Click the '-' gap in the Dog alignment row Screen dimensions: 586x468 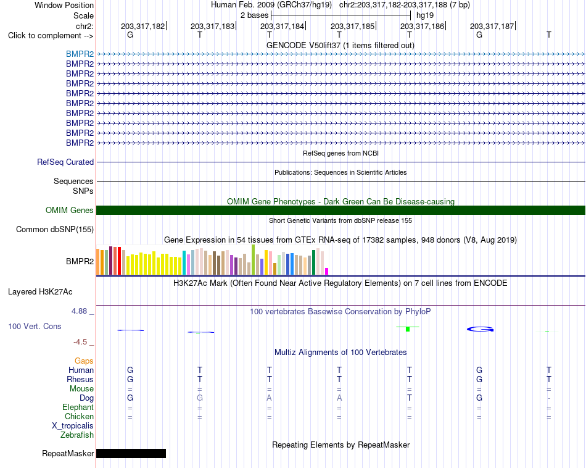pos(548,398)
